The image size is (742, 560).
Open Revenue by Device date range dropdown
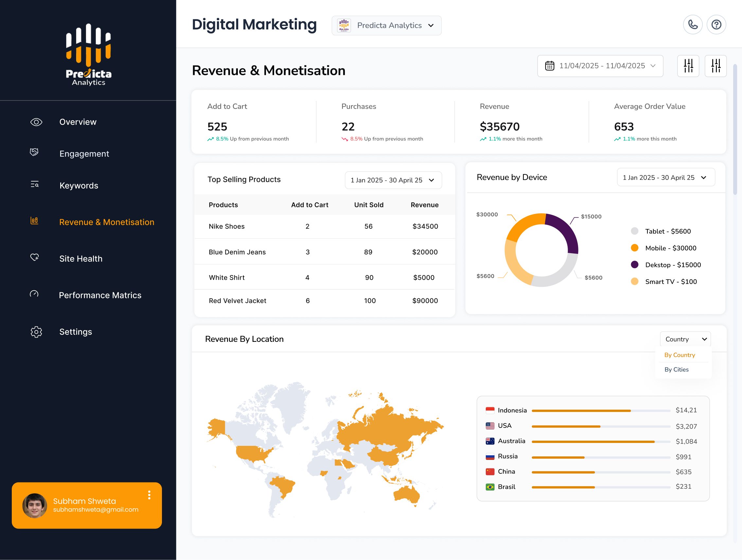click(x=666, y=177)
